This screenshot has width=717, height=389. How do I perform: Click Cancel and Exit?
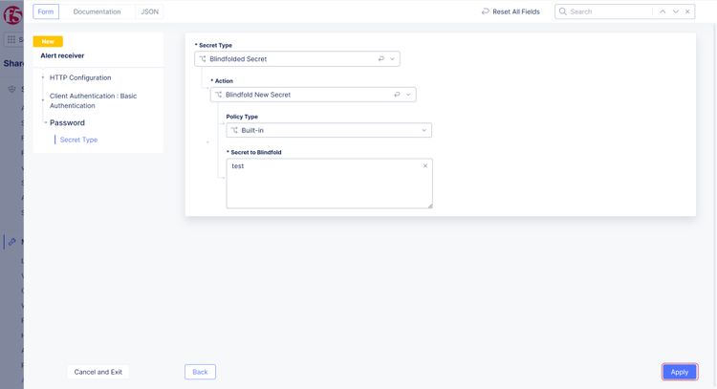tap(98, 372)
